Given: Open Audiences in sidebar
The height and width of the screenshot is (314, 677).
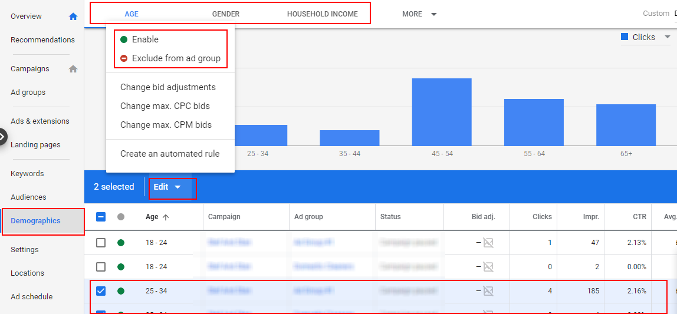Looking at the screenshot, I should tap(28, 197).
